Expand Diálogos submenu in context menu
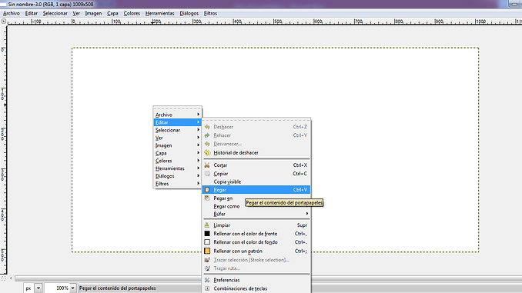The width and height of the screenshot is (522, 293). (x=177, y=176)
